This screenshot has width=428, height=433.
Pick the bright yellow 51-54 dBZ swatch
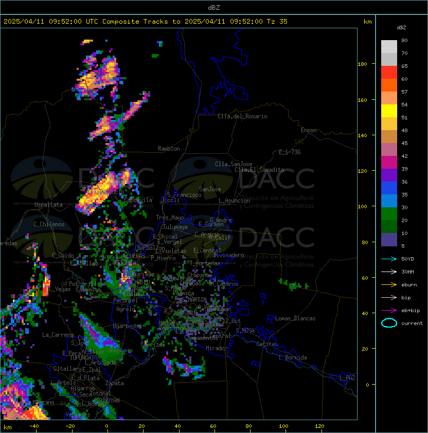click(x=389, y=111)
